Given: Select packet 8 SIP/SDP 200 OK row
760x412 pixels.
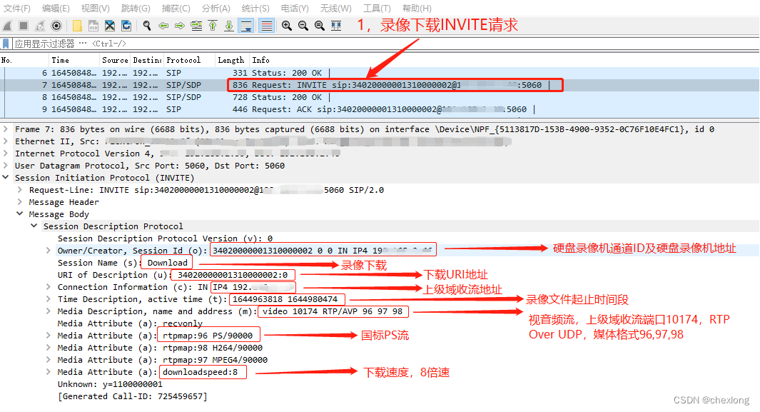Looking at the screenshot, I should pos(380,97).
